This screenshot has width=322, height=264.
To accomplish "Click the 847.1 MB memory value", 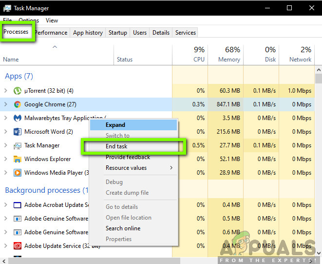I will click(x=228, y=104).
